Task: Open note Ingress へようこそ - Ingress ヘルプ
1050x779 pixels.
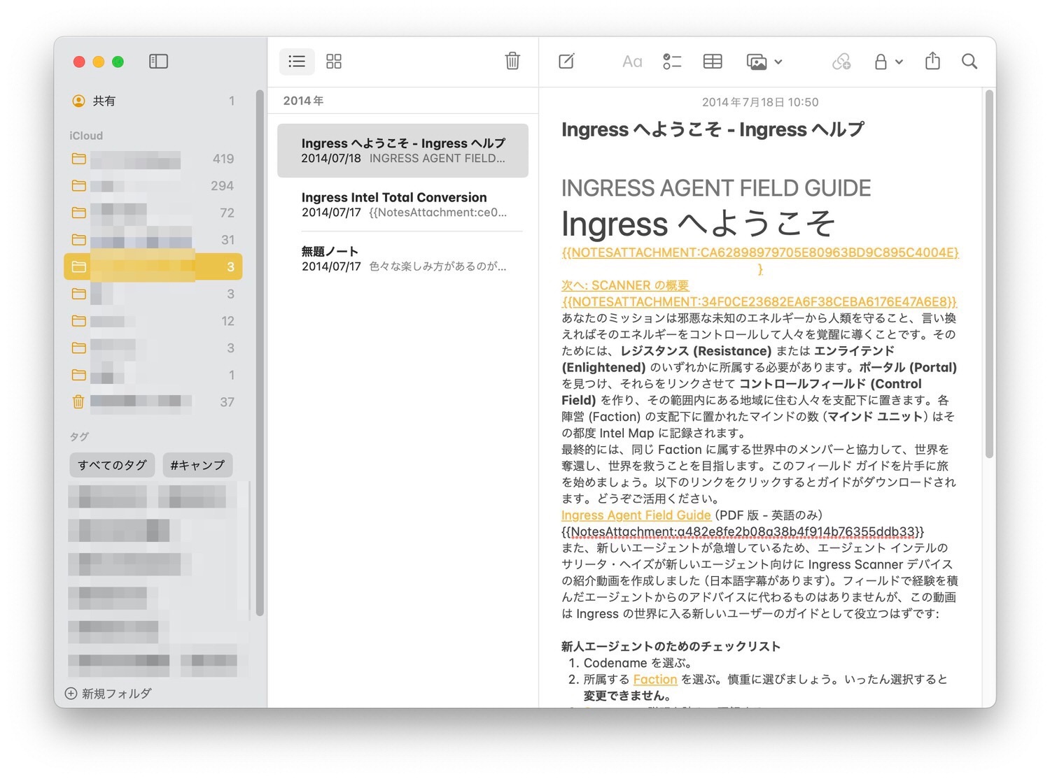Action: click(x=402, y=150)
